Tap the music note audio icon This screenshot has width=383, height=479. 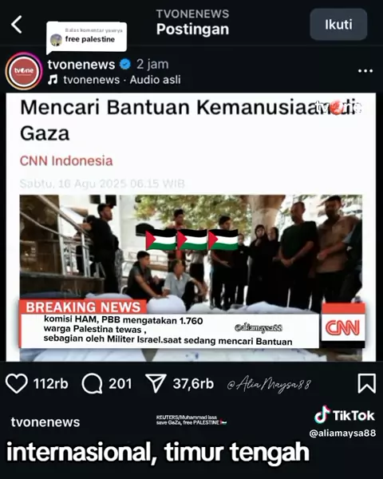click(x=53, y=80)
